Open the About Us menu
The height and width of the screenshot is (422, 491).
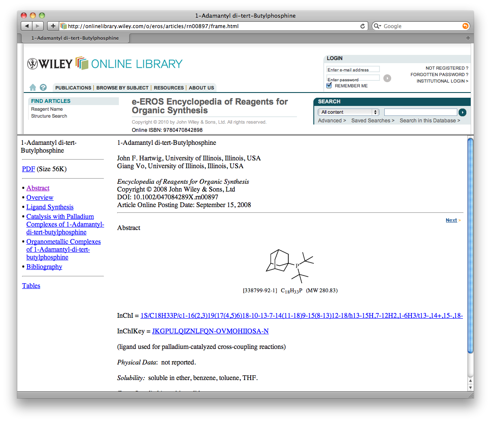[x=201, y=88]
